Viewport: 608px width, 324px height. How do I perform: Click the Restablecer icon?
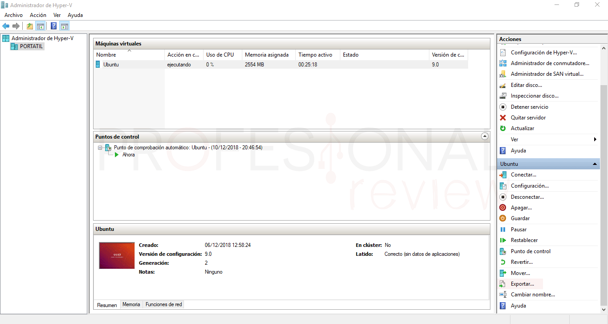click(503, 240)
